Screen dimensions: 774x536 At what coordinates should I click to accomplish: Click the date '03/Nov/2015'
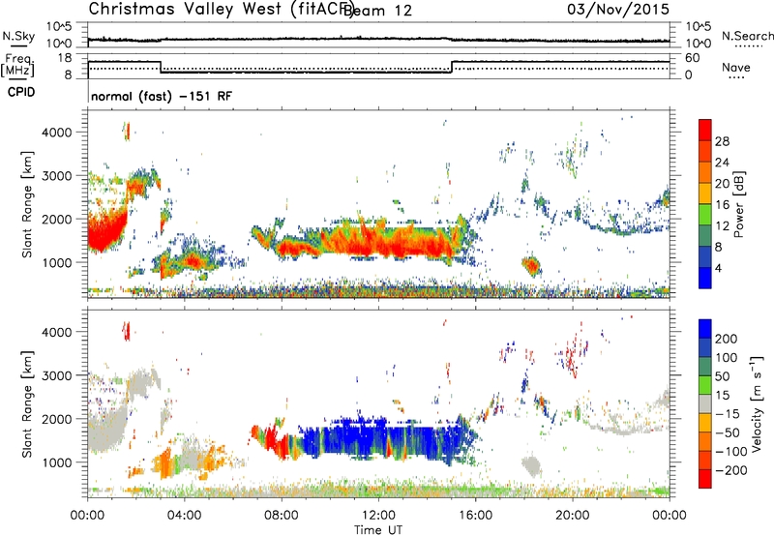(618, 10)
